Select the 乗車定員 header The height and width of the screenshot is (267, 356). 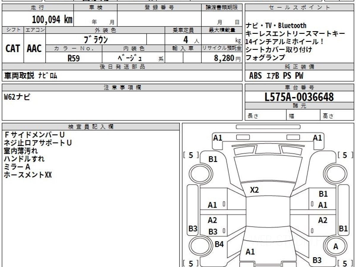(x=183, y=30)
